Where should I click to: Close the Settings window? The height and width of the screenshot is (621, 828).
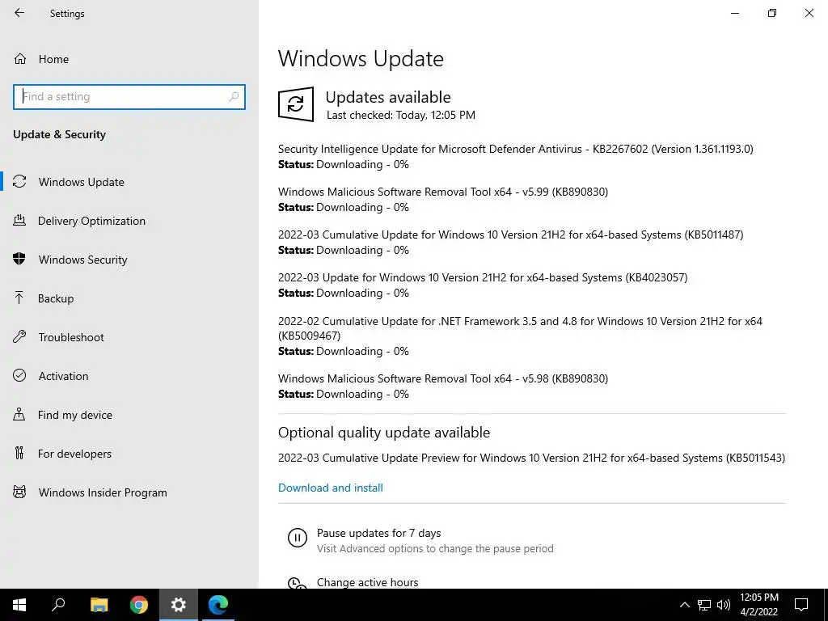pos(809,13)
